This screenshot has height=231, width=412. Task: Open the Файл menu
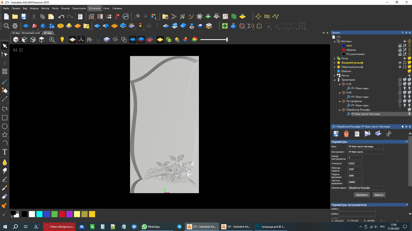(6, 8)
